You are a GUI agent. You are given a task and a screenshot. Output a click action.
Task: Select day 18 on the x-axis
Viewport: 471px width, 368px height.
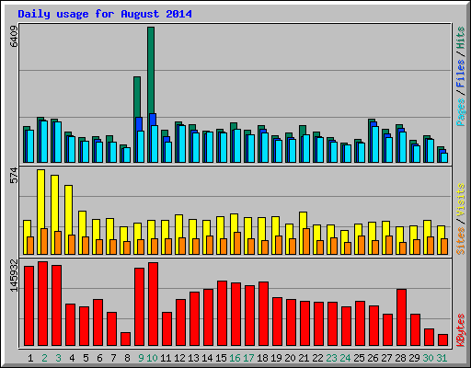[x=262, y=358]
